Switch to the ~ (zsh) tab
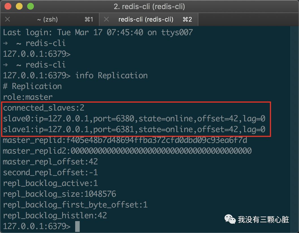Viewport: 299px width, 233px height. tap(47, 19)
